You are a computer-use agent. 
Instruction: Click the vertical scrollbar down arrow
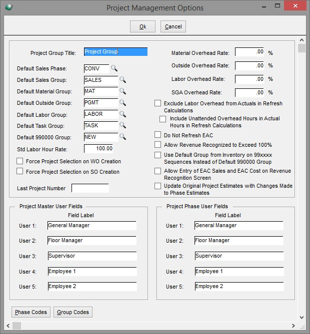301,318
